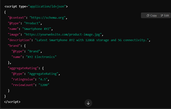Click the "aggregateRating" key
The height and width of the screenshot is (109, 171).
23,68
